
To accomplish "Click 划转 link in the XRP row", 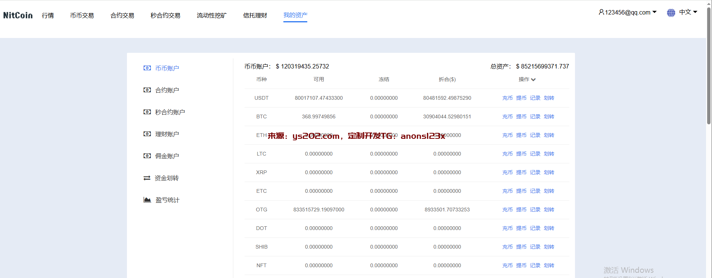I will click(549, 172).
